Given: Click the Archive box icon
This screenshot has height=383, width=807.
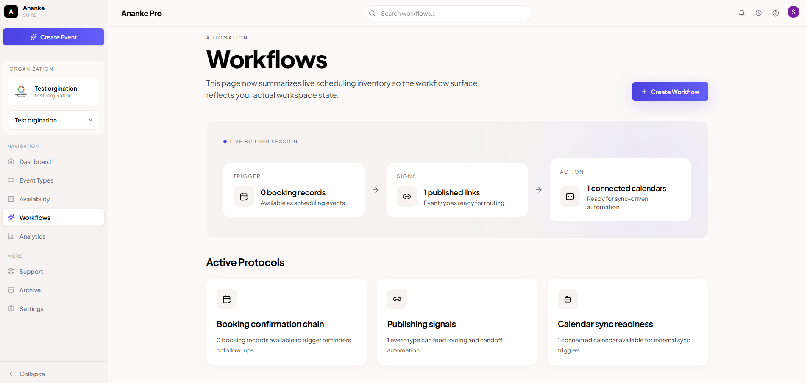Looking at the screenshot, I should (x=11, y=290).
